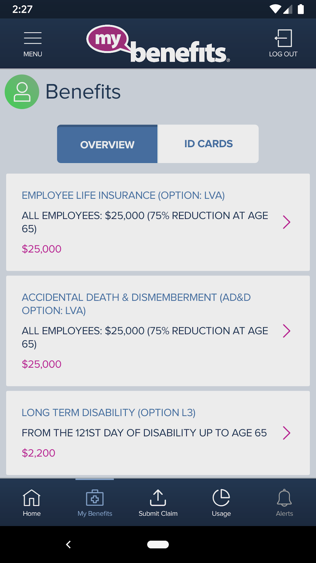Open Employee Life Insurance (Option: LVA) heading
This screenshot has height=563, width=316.
tap(123, 195)
